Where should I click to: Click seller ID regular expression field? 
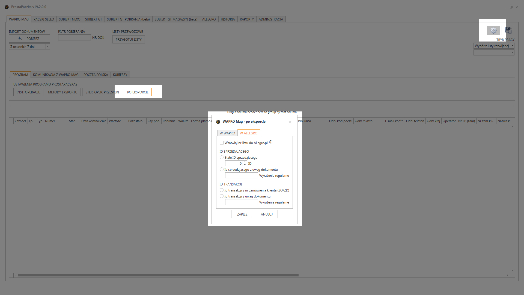(242, 175)
